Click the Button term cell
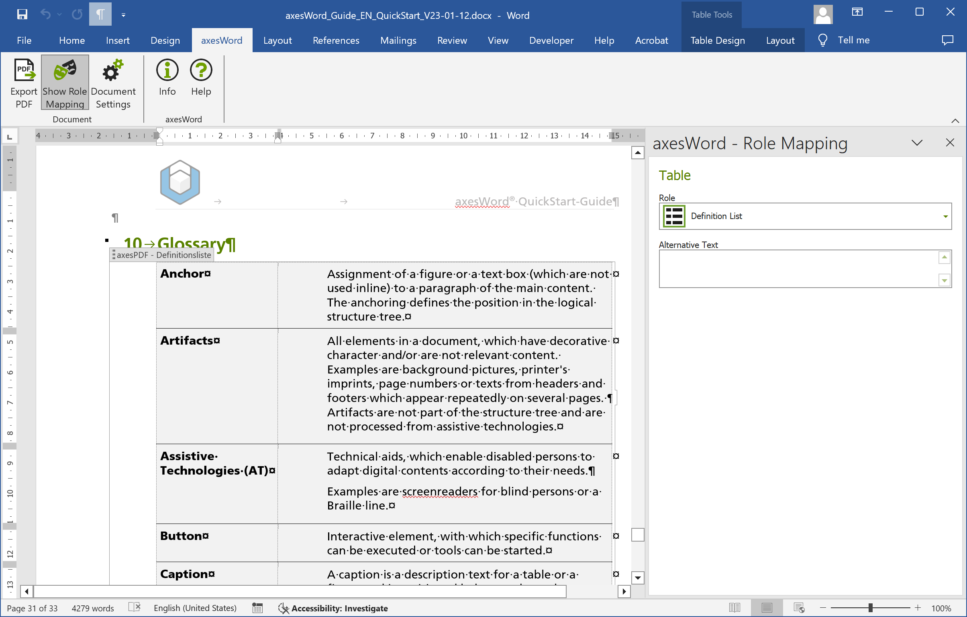The width and height of the screenshot is (967, 617). (x=217, y=543)
